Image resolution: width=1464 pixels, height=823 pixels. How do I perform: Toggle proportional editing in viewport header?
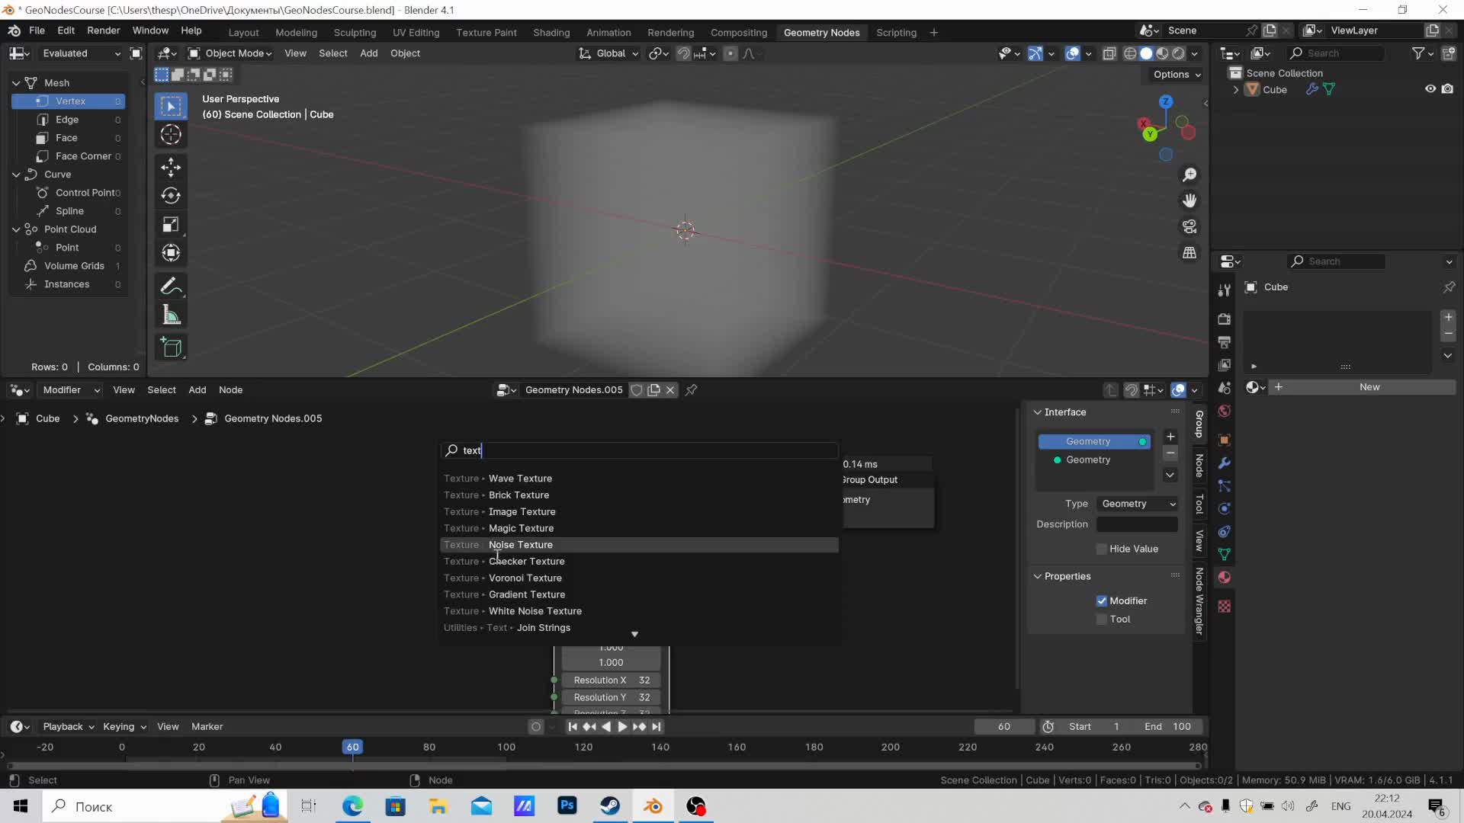tap(730, 53)
